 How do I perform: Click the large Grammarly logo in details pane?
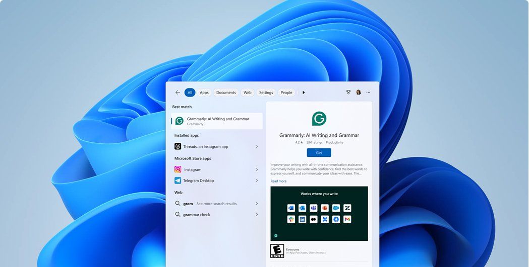[319, 119]
